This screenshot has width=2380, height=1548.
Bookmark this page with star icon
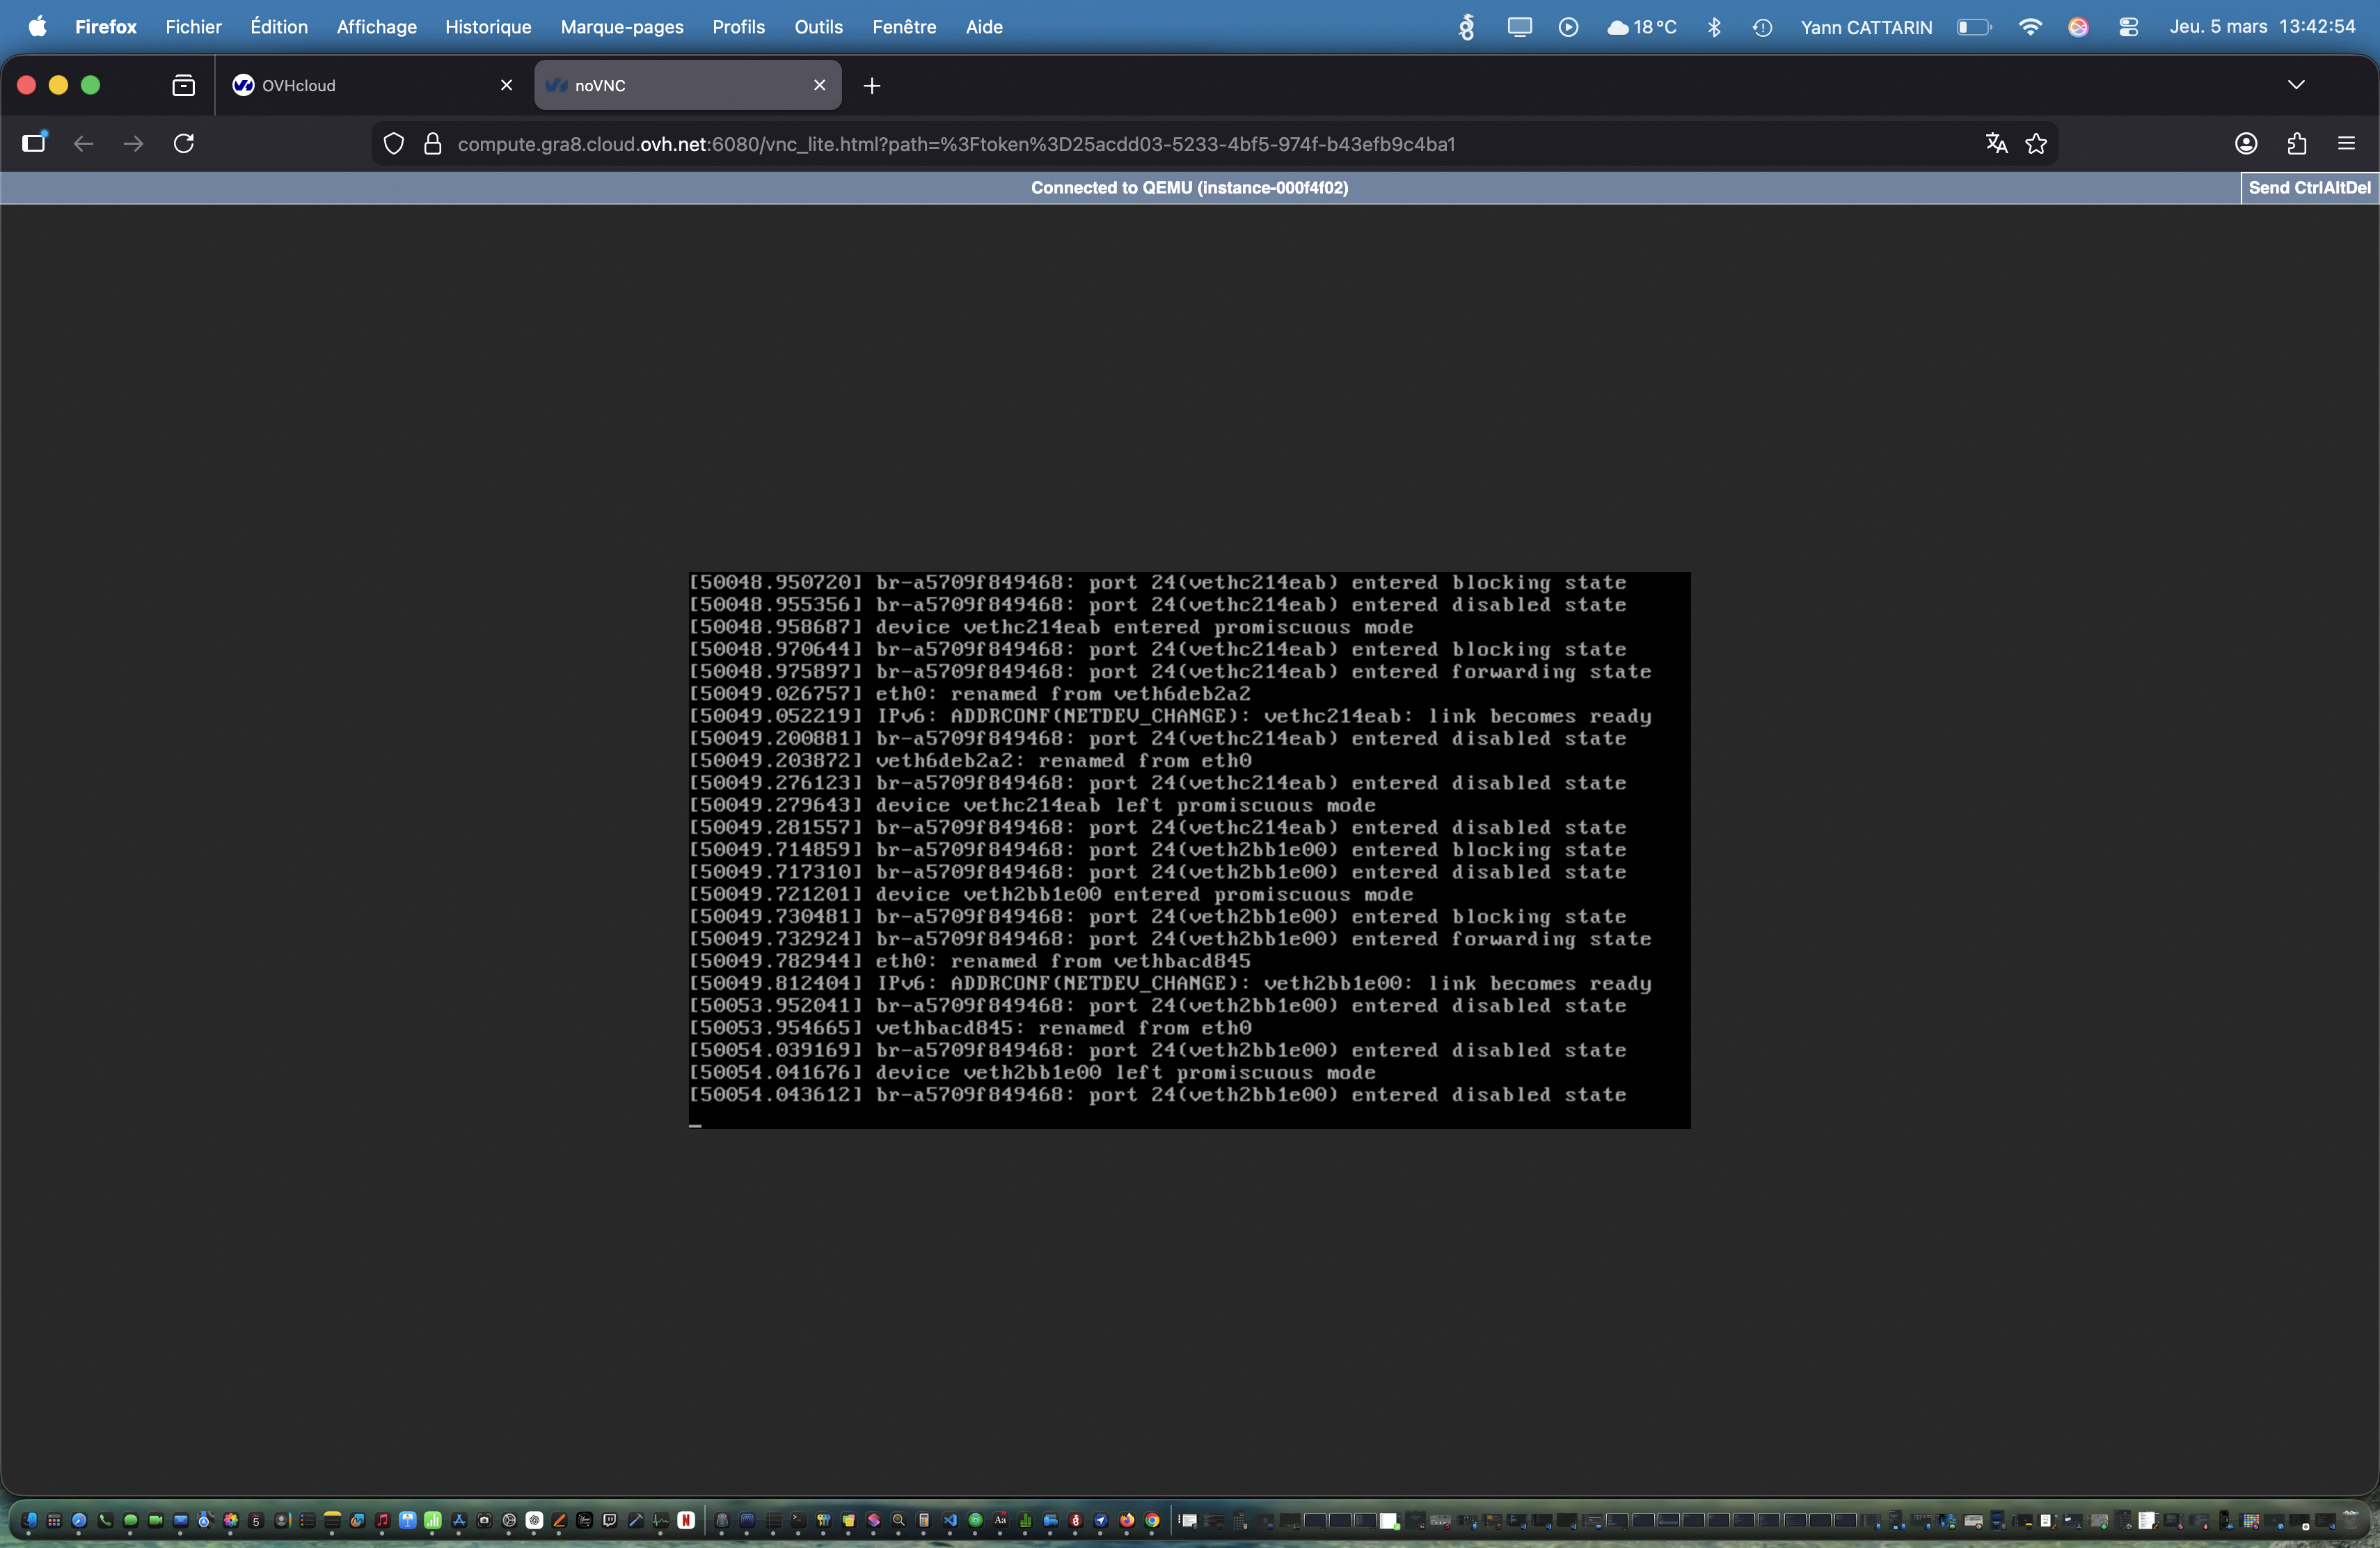(2036, 144)
